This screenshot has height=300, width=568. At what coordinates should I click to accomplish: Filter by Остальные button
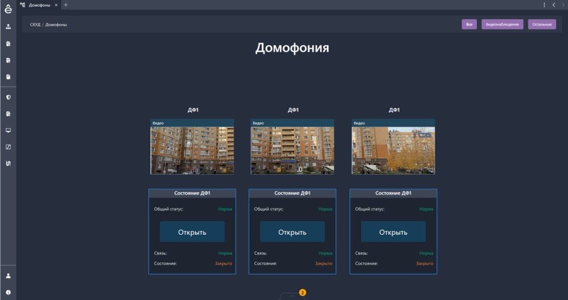click(542, 24)
